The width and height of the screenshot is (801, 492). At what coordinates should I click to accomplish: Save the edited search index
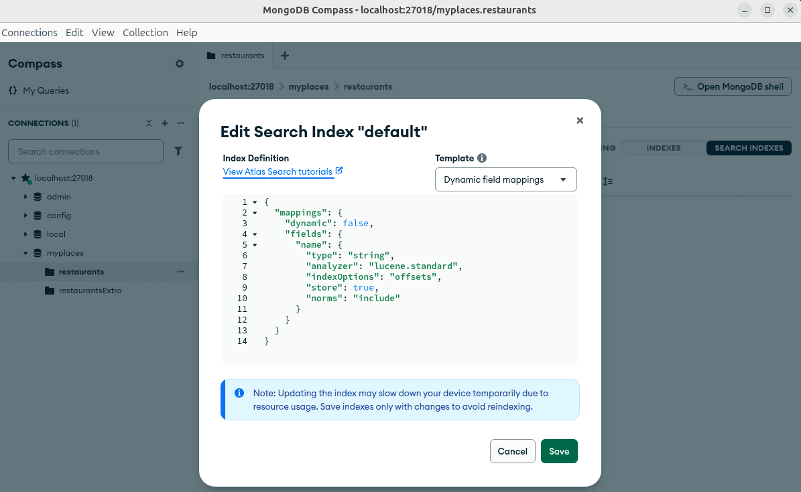pyautogui.click(x=559, y=450)
